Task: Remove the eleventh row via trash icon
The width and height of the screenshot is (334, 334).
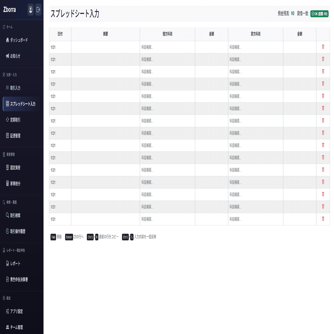Action: 323,170
